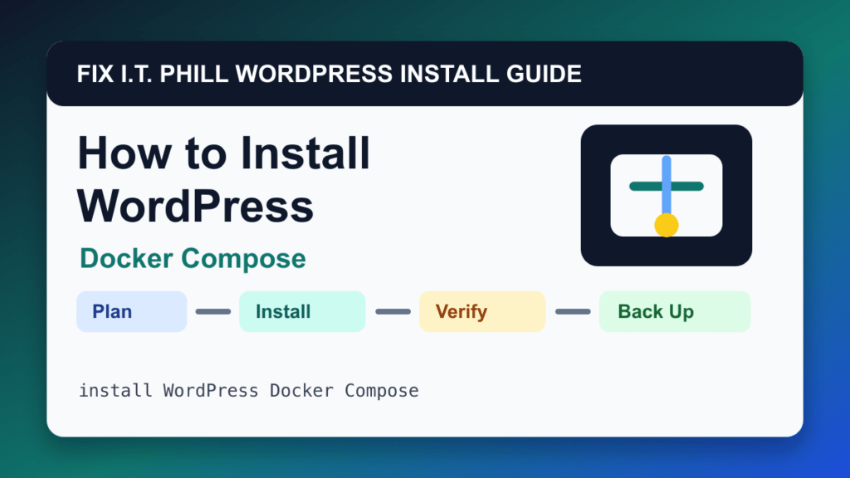Click the Plan step pill

tap(132, 312)
